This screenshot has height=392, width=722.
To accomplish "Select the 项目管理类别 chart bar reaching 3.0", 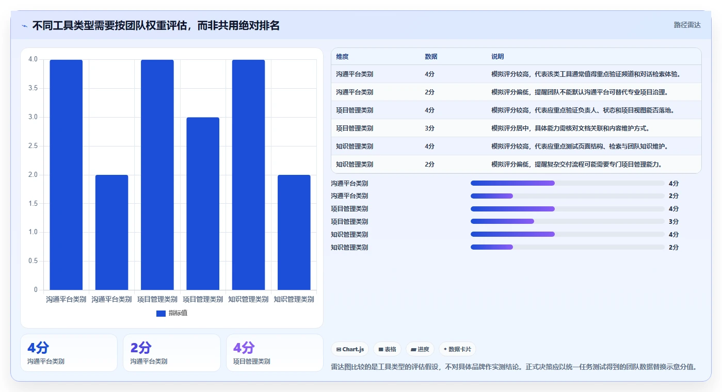I will pos(203,204).
